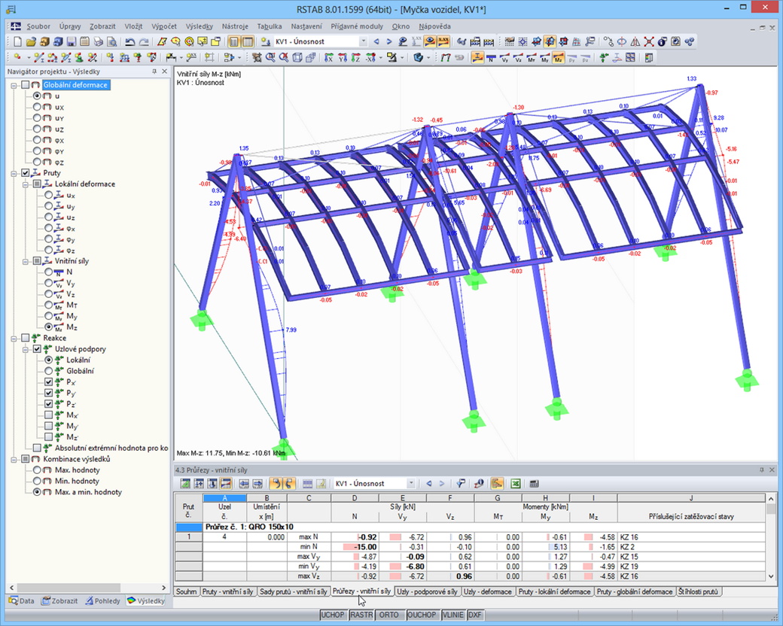Select the uX global deformation radio

37,107
